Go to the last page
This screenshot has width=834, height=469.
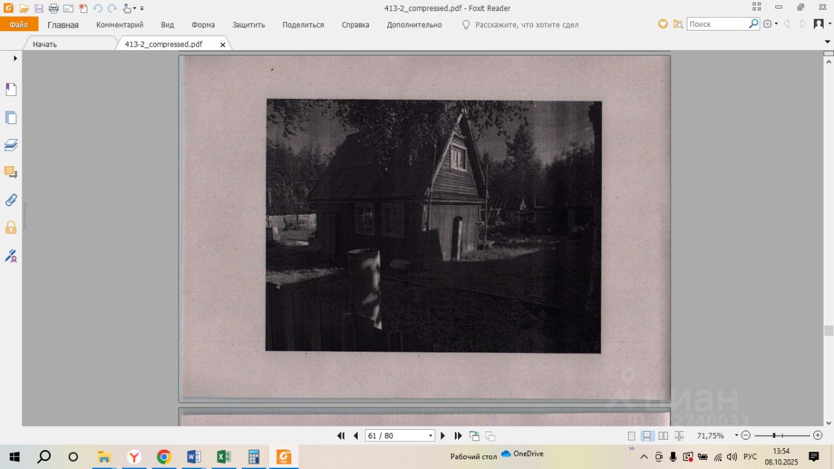coord(458,436)
